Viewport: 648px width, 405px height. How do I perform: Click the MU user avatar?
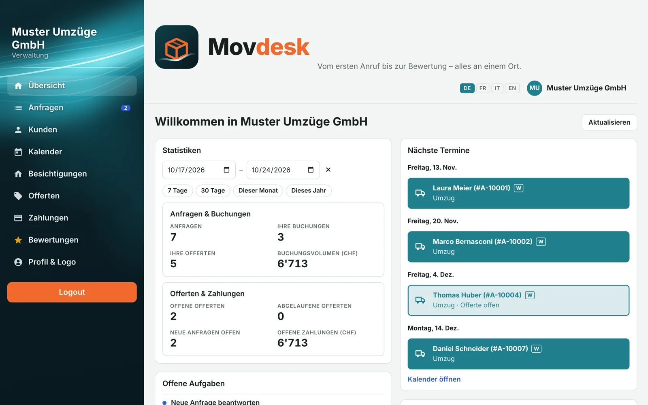[535, 88]
